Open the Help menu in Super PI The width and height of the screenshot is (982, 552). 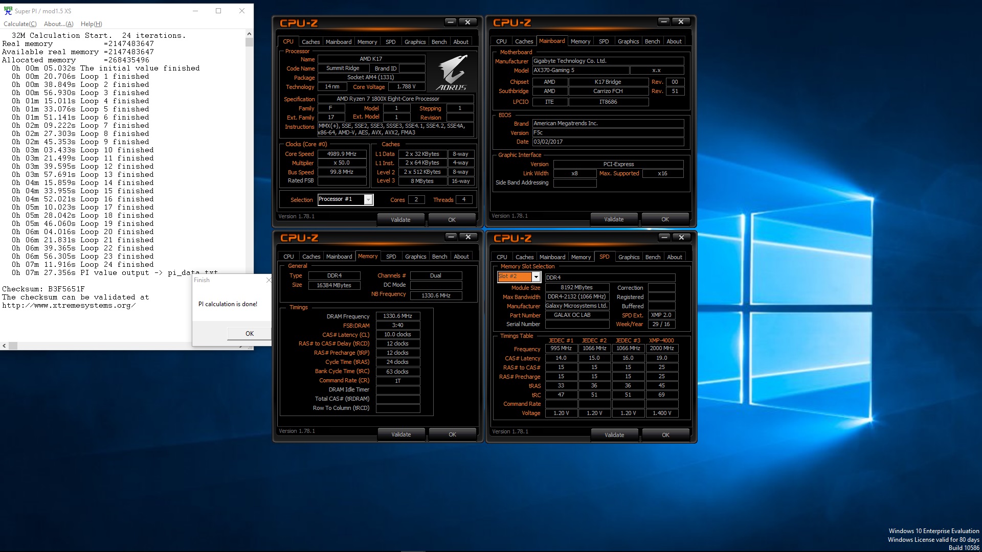pyautogui.click(x=91, y=24)
